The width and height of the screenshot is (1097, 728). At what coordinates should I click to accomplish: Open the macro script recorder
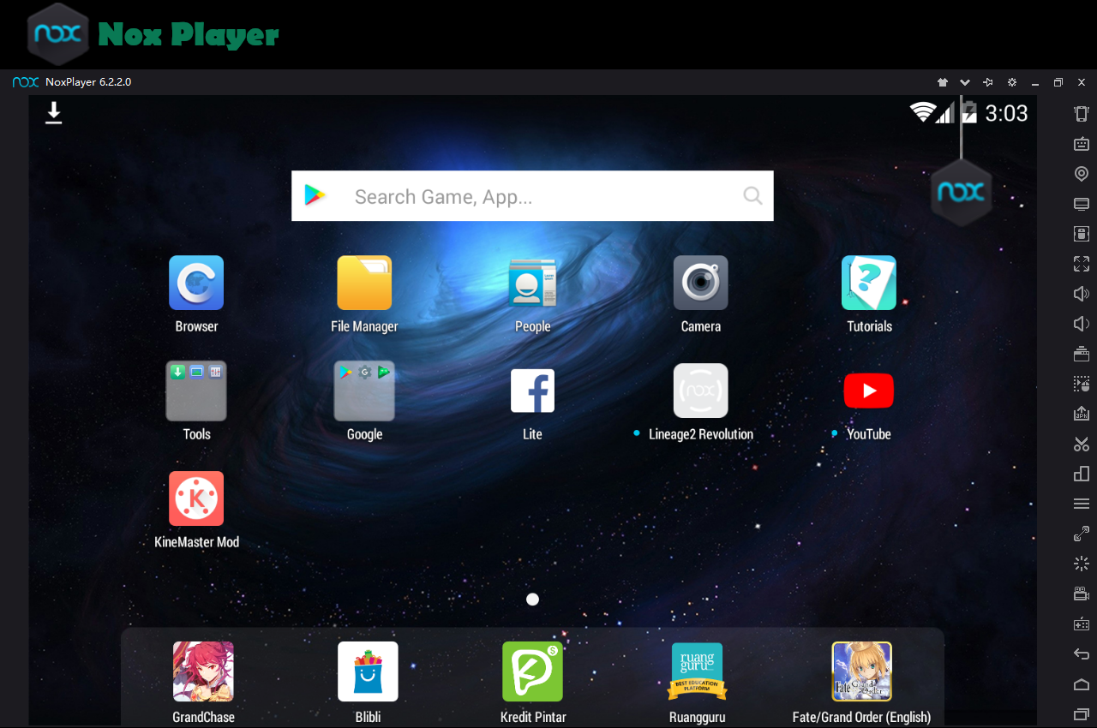tap(1082, 384)
